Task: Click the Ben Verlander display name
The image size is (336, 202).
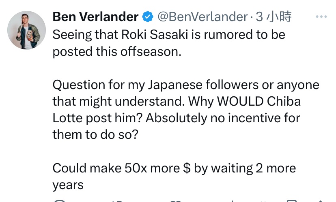Action: coord(96,17)
